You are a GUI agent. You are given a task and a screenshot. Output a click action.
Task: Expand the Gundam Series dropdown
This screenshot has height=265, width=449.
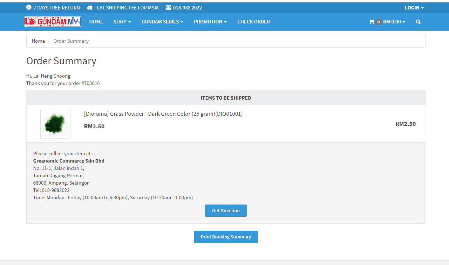click(x=162, y=22)
